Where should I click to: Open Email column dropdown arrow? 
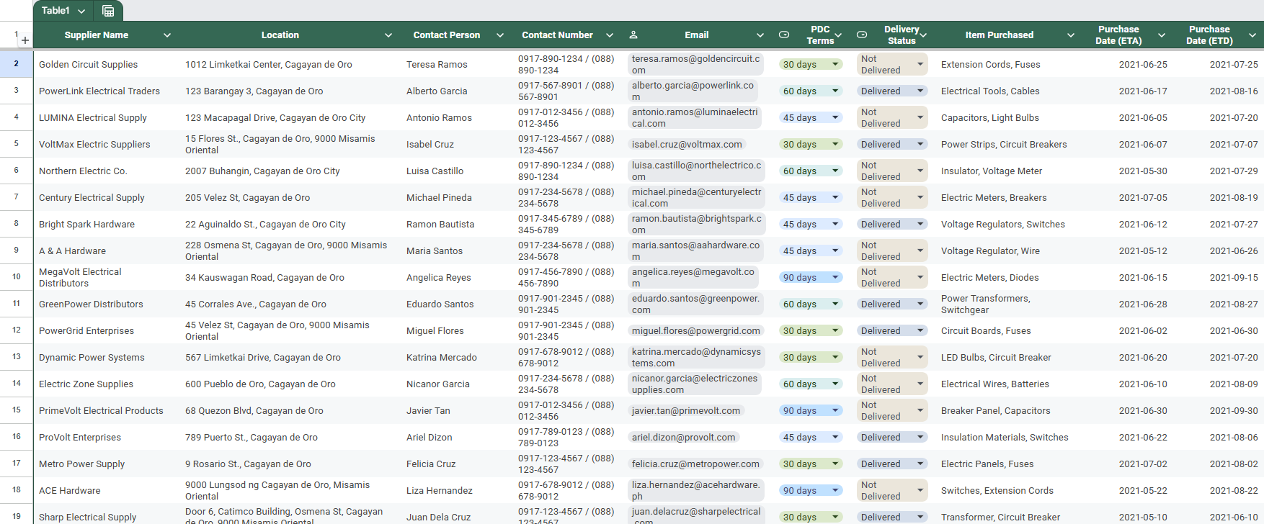tap(760, 35)
